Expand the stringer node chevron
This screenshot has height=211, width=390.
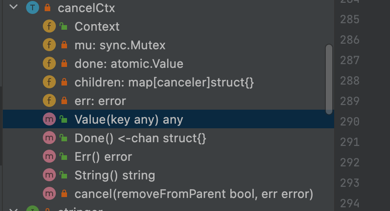coord(13,209)
